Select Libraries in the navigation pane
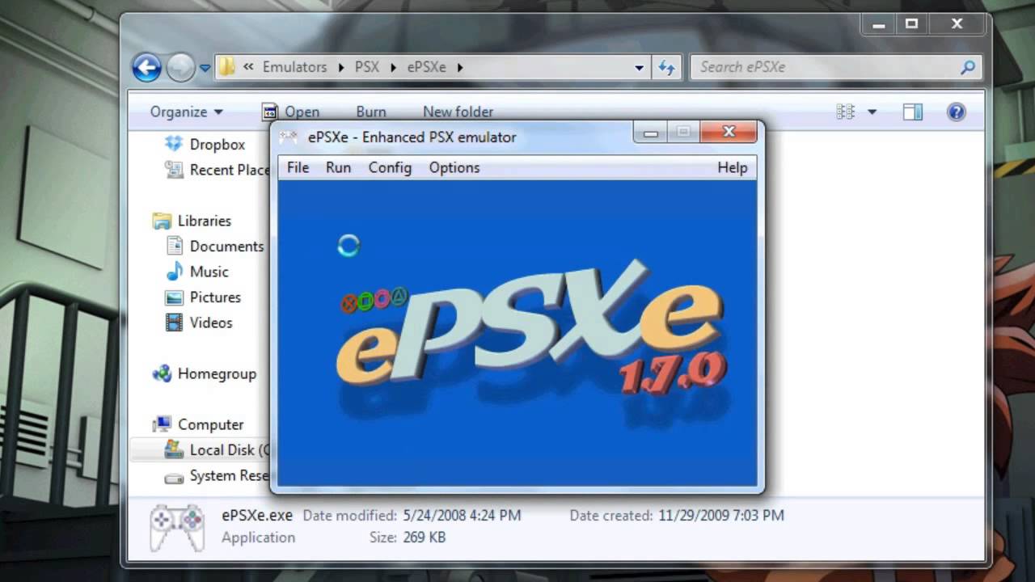The width and height of the screenshot is (1035, 582). click(205, 221)
